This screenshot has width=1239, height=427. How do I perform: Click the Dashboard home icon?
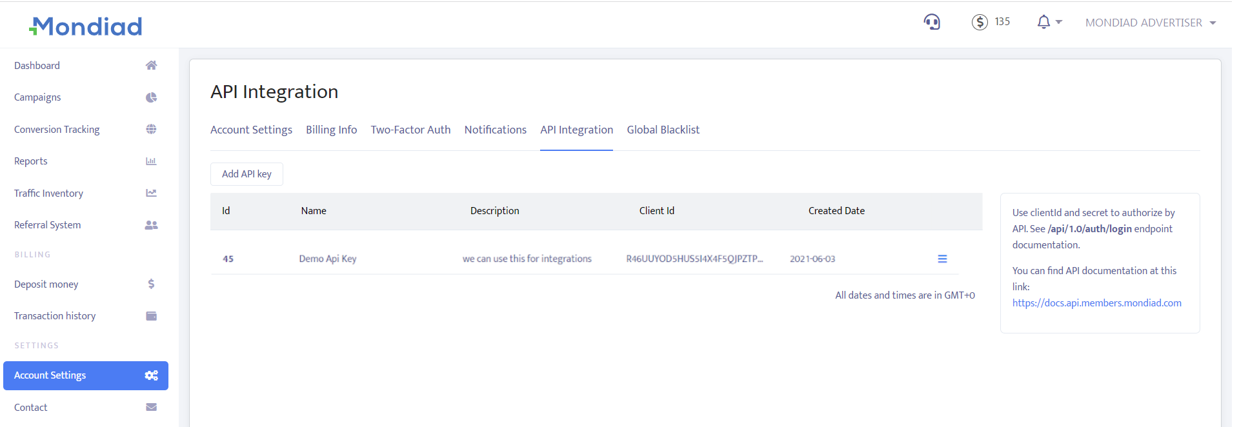click(151, 65)
